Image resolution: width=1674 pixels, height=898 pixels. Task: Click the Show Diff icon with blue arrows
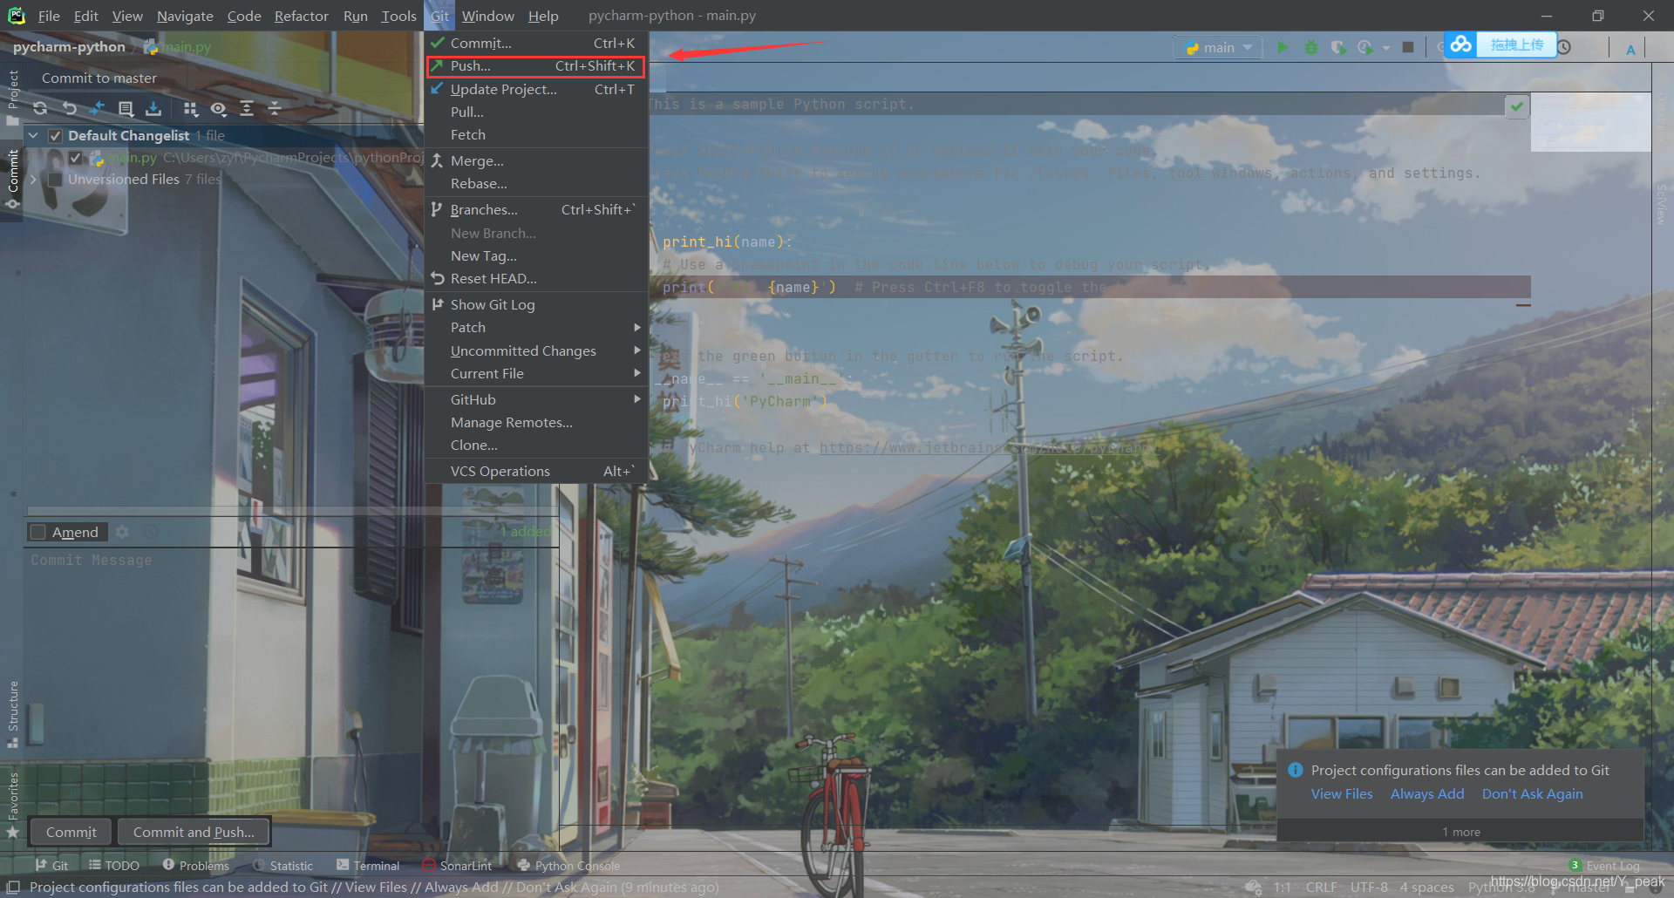[98, 108]
